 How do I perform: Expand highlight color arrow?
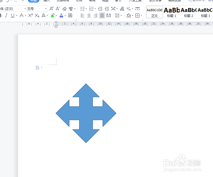point(56,16)
